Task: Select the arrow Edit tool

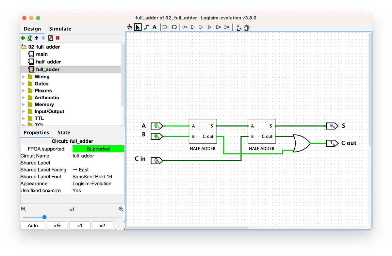Action: [x=138, y=27]
